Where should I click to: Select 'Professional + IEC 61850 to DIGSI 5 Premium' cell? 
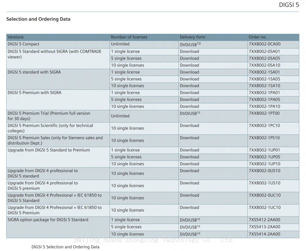tap(58, 210)
